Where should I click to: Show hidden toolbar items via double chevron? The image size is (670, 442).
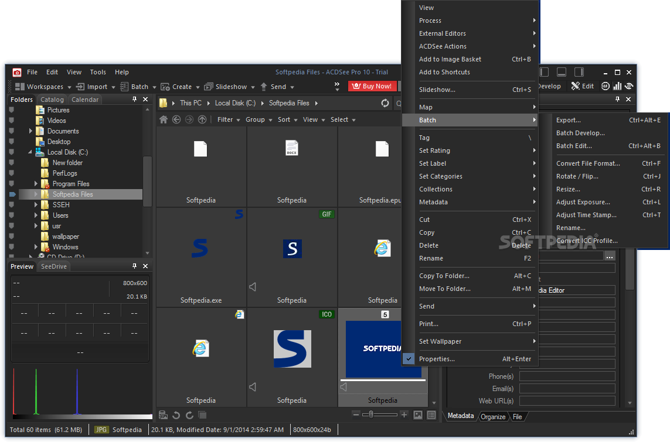click(336, 86)
